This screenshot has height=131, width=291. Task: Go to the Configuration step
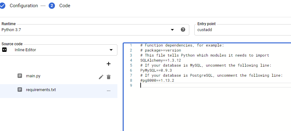point(24,6)
